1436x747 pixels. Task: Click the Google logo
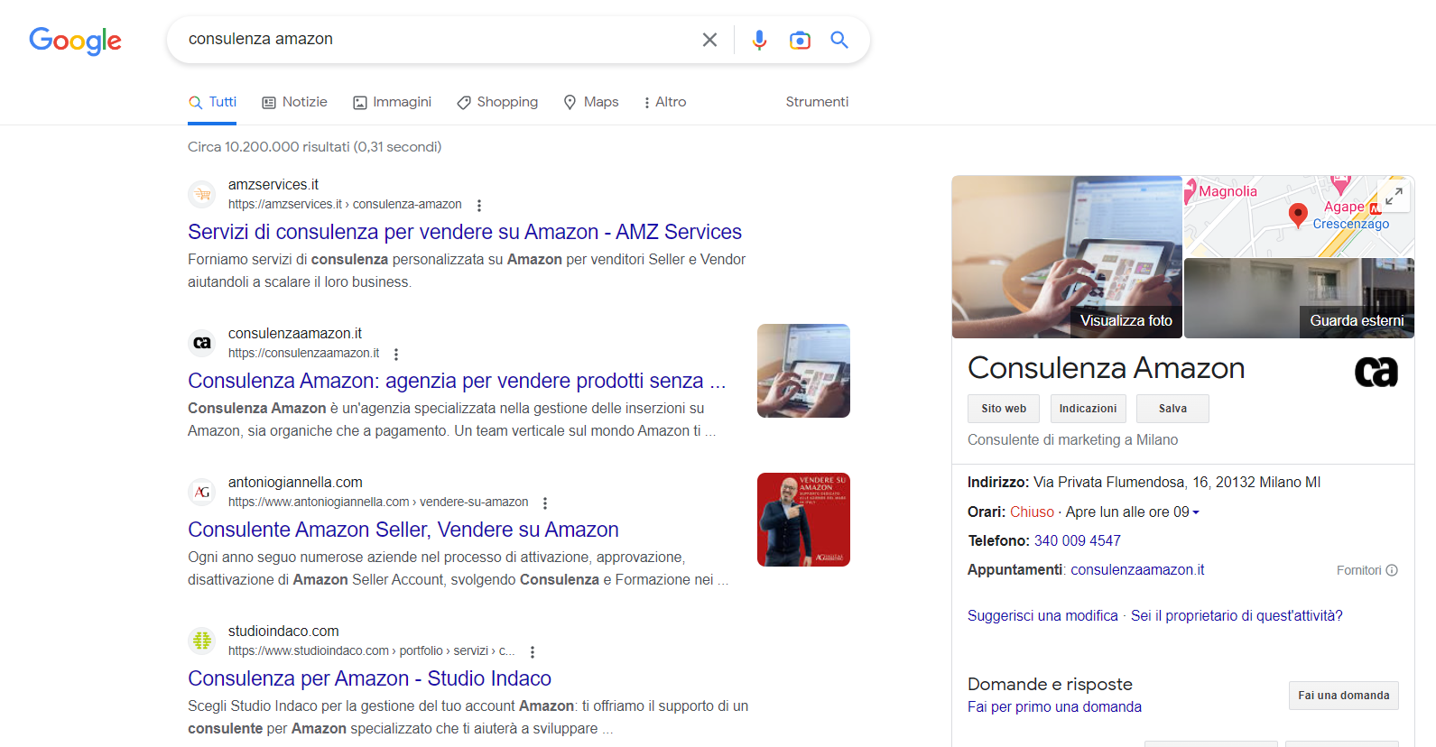click(75, 41)
